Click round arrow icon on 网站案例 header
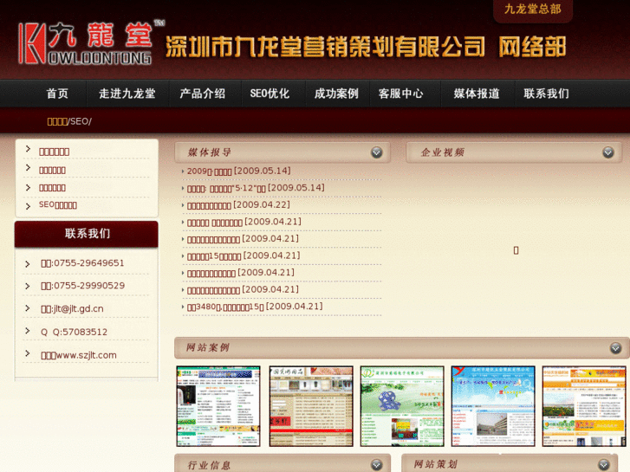Viewport: 630px width, 472px height. tap(615, 348)
